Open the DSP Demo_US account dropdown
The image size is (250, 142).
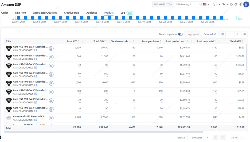point(192,5)
